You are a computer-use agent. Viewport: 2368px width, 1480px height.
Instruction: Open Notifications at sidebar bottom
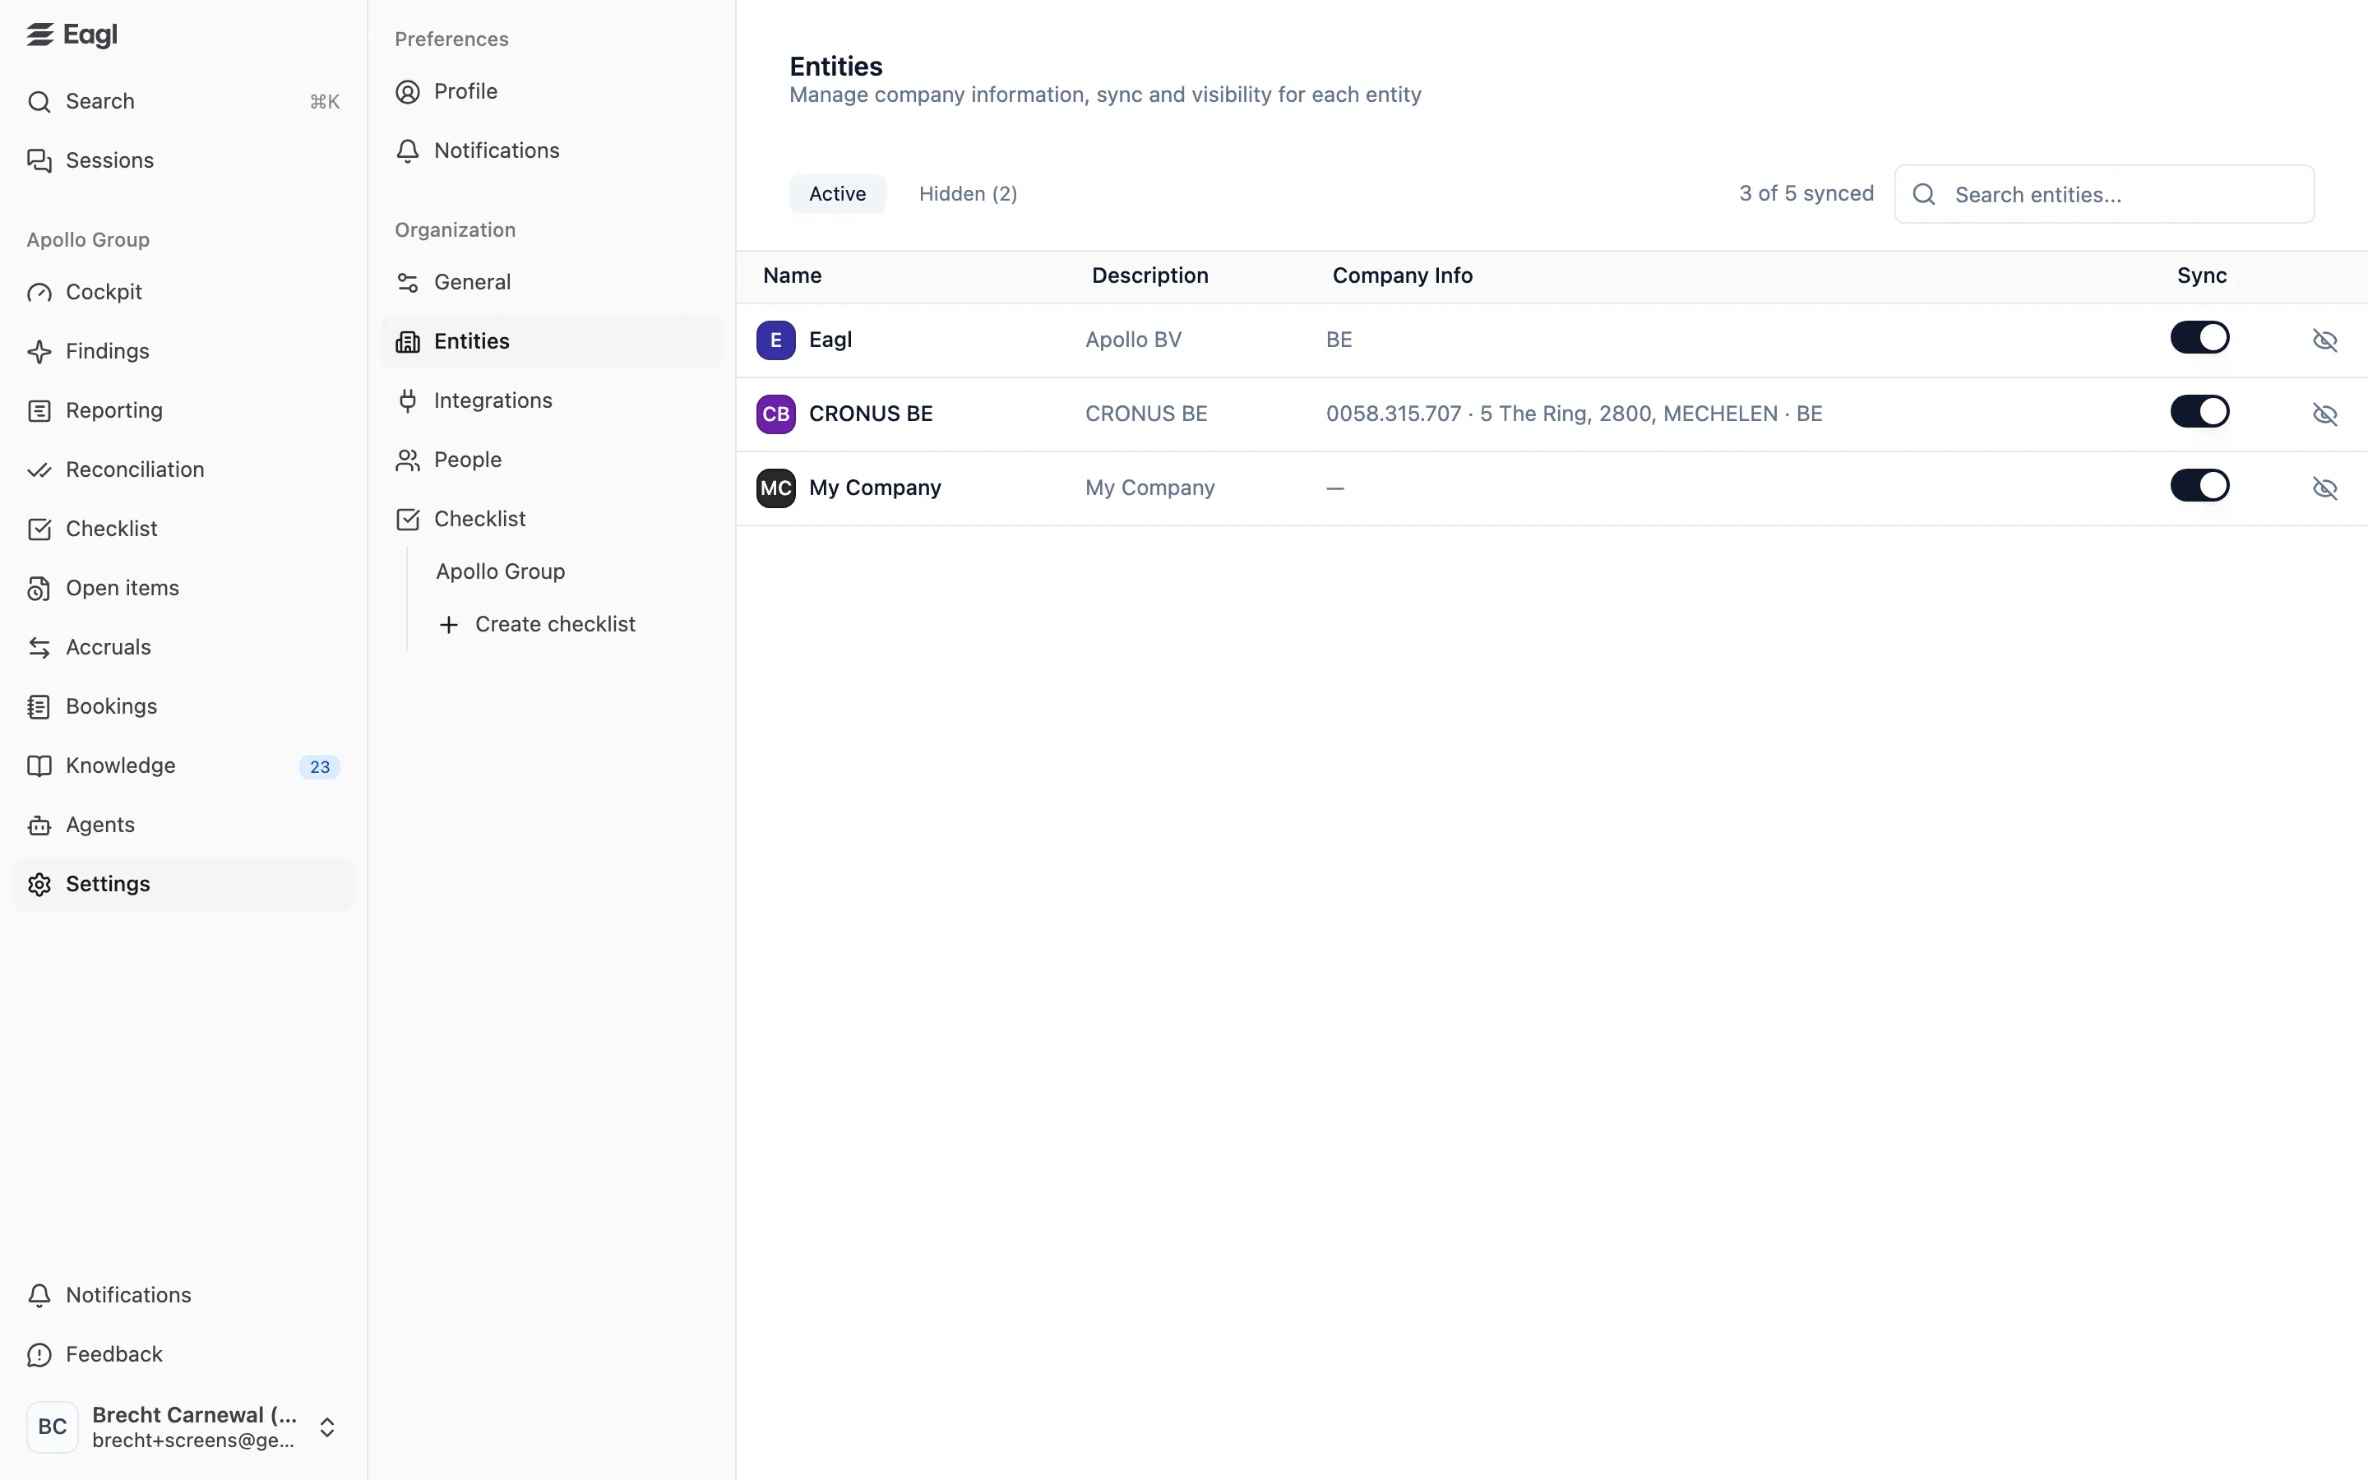[x=183, y=1295]
